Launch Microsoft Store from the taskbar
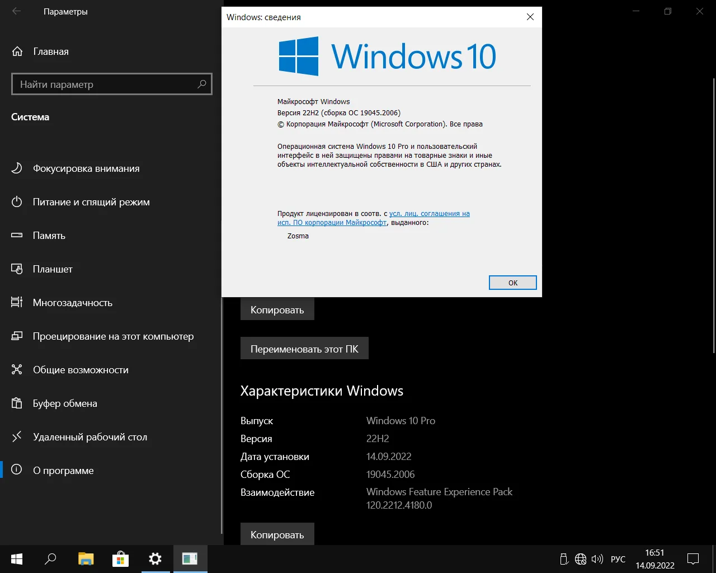The height and width of the screenshot is (573, 716). (x=120, y=558)
